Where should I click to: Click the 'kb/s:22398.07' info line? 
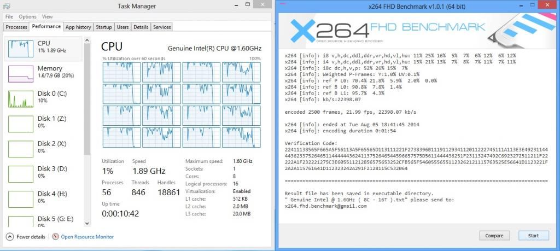pos(323,100)
